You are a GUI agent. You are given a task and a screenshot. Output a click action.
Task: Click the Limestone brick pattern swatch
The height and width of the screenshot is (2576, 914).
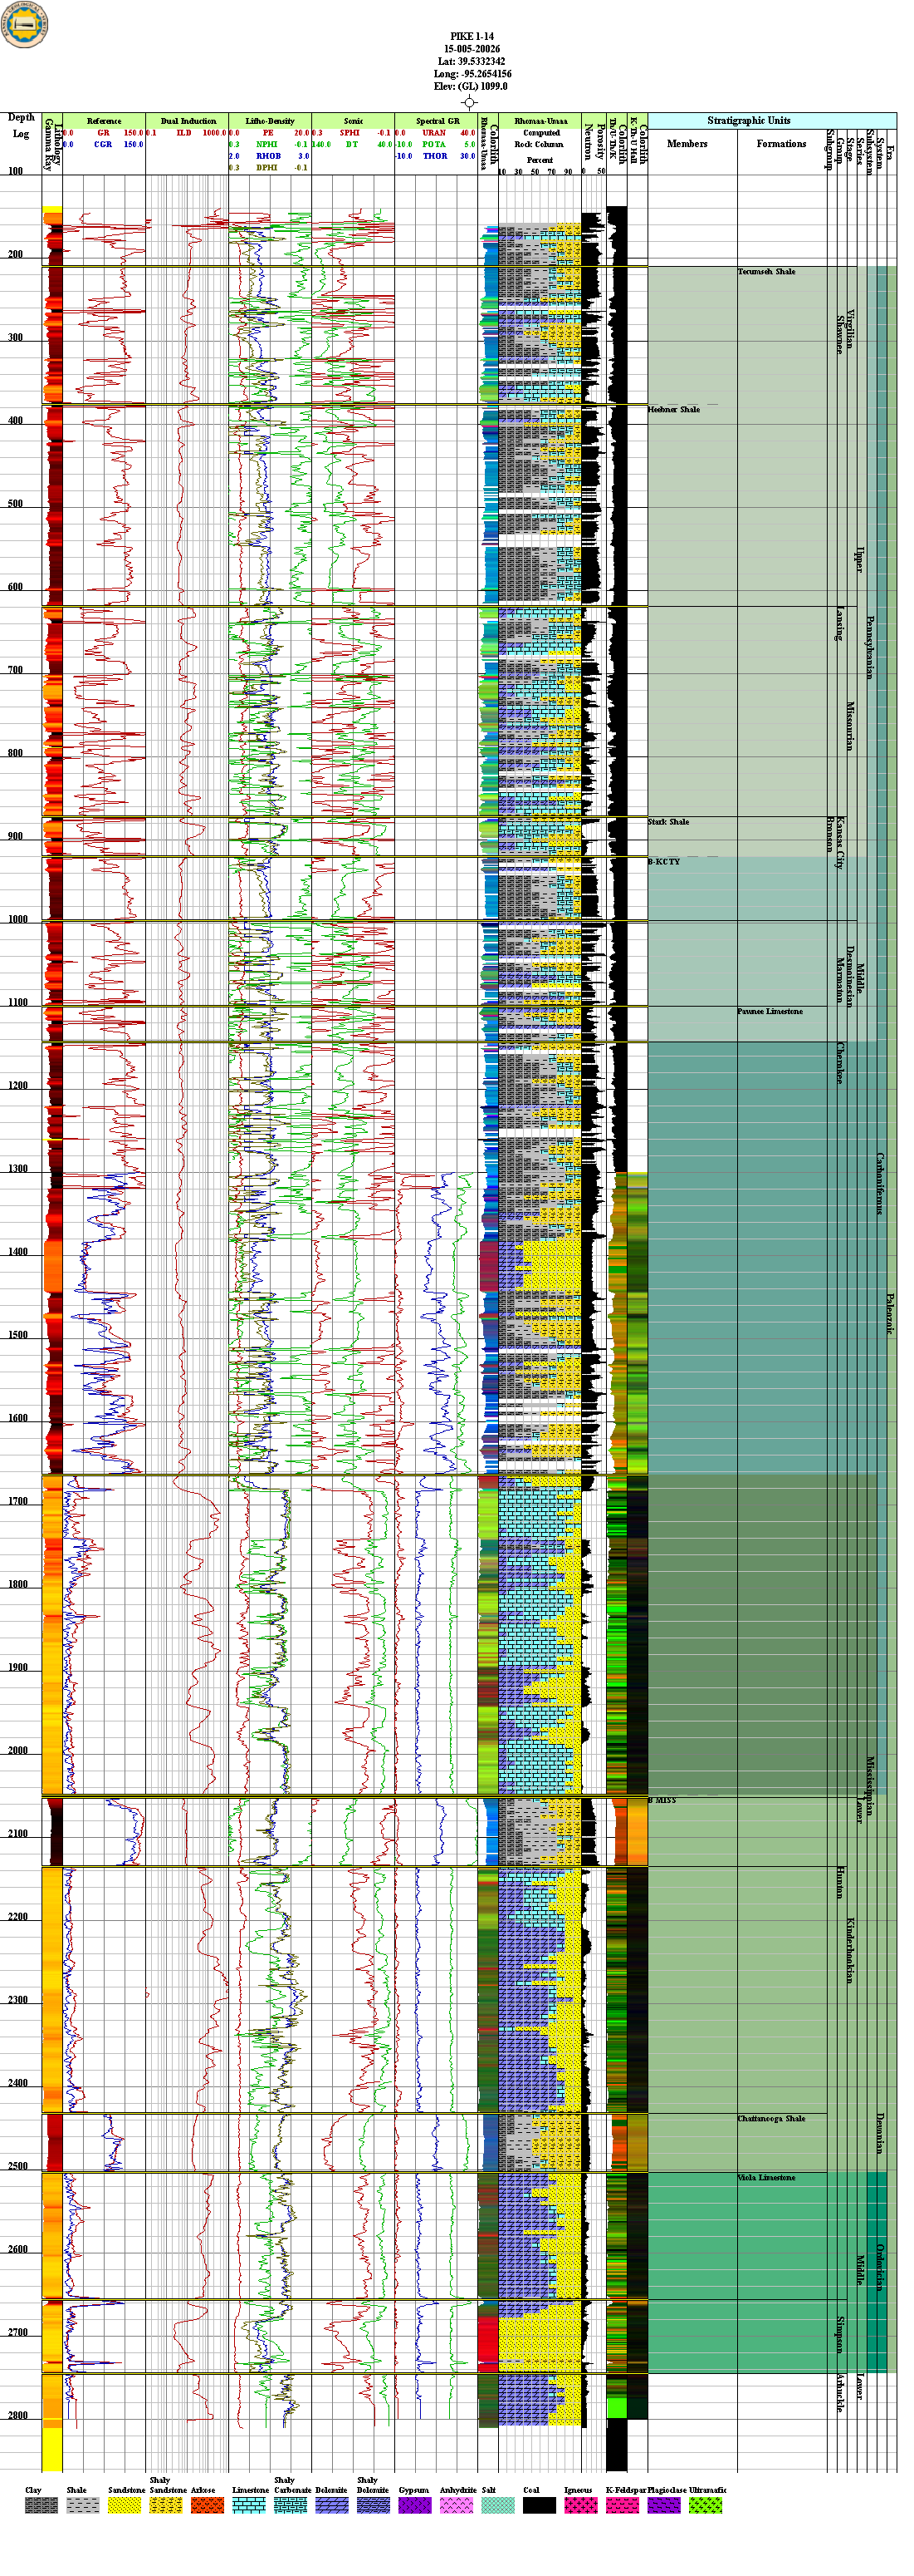(249, 2505)
